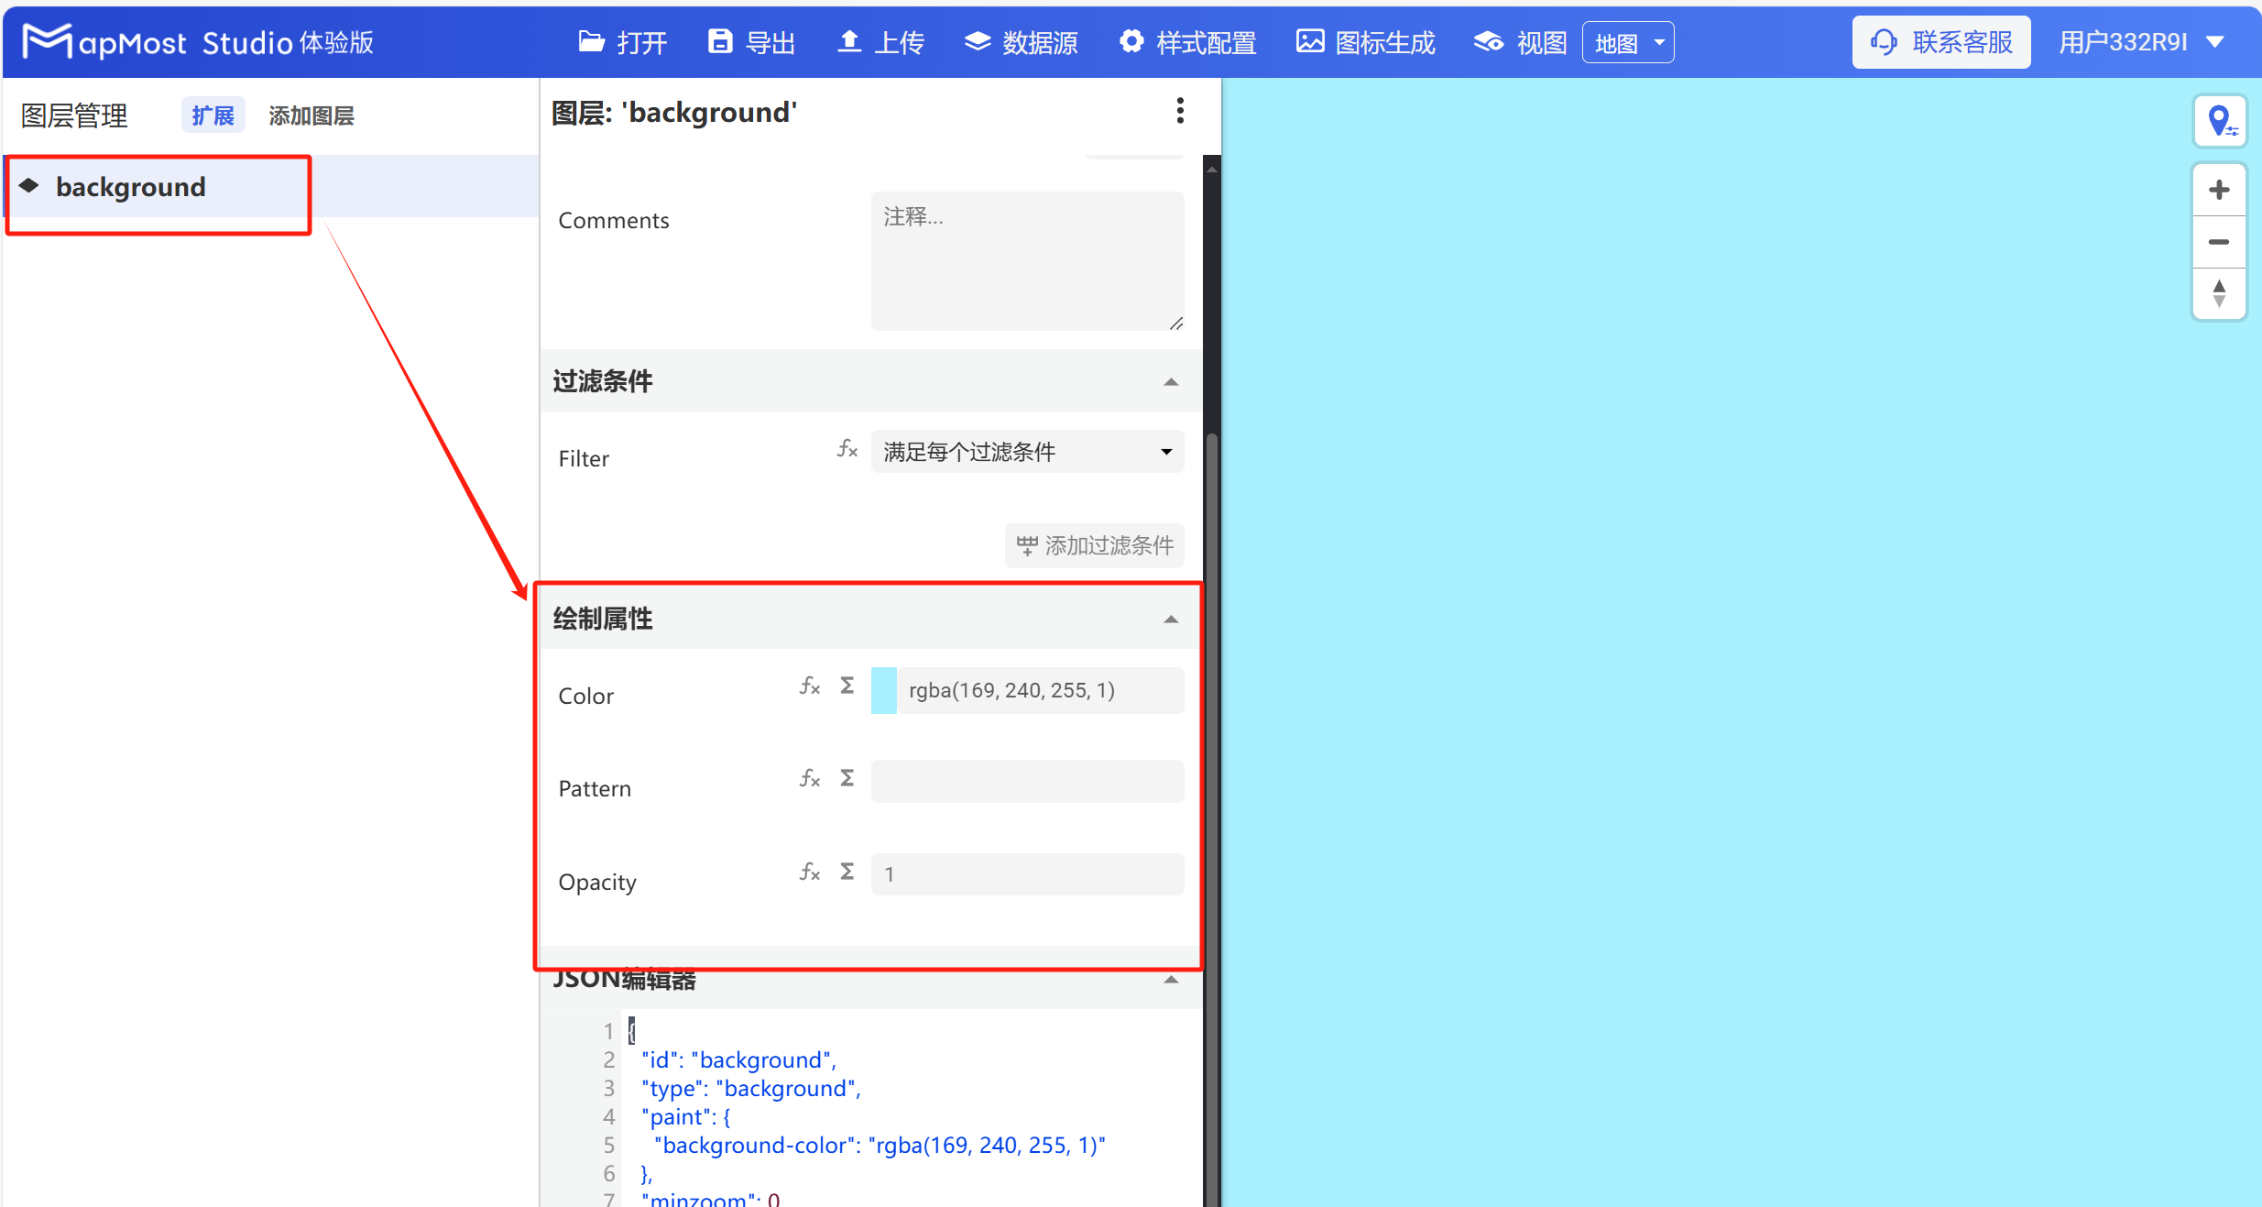Screen dimensions: 2262x1207
Task: Open the 添加图层 tab
Action: pyautogui.click(x=311, y=115)
